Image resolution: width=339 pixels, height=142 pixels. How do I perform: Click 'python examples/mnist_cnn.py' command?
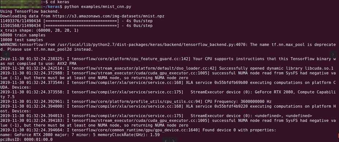tap(98, 7)
